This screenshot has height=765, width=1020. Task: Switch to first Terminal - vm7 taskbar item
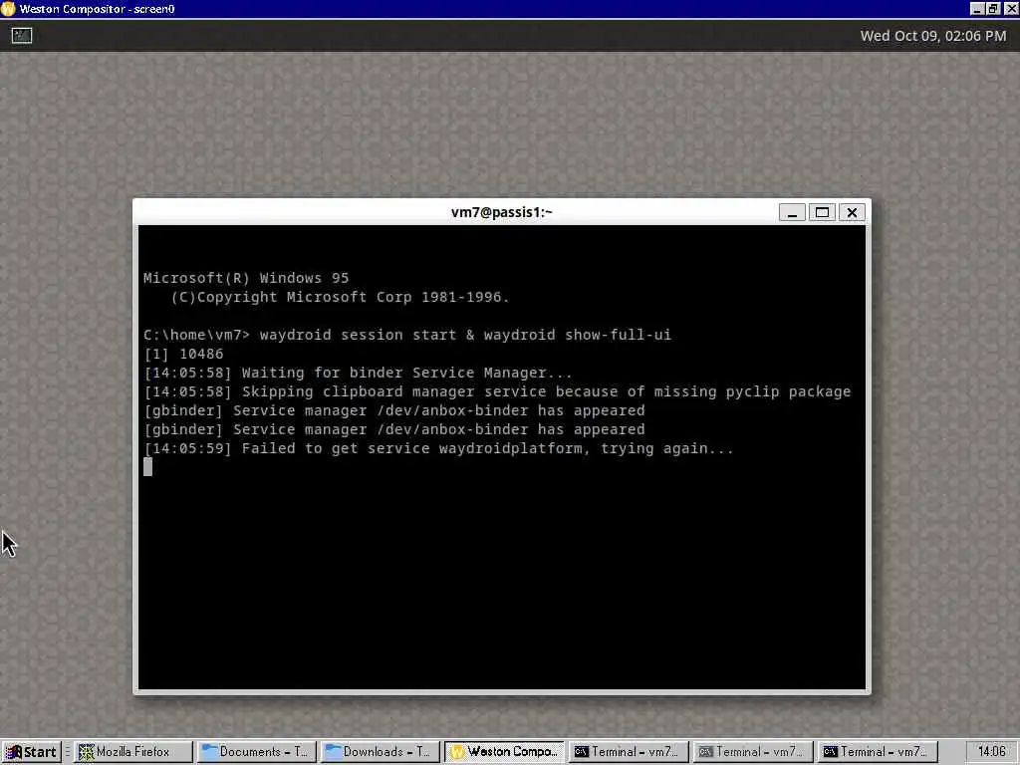click(x=628, y=752)
